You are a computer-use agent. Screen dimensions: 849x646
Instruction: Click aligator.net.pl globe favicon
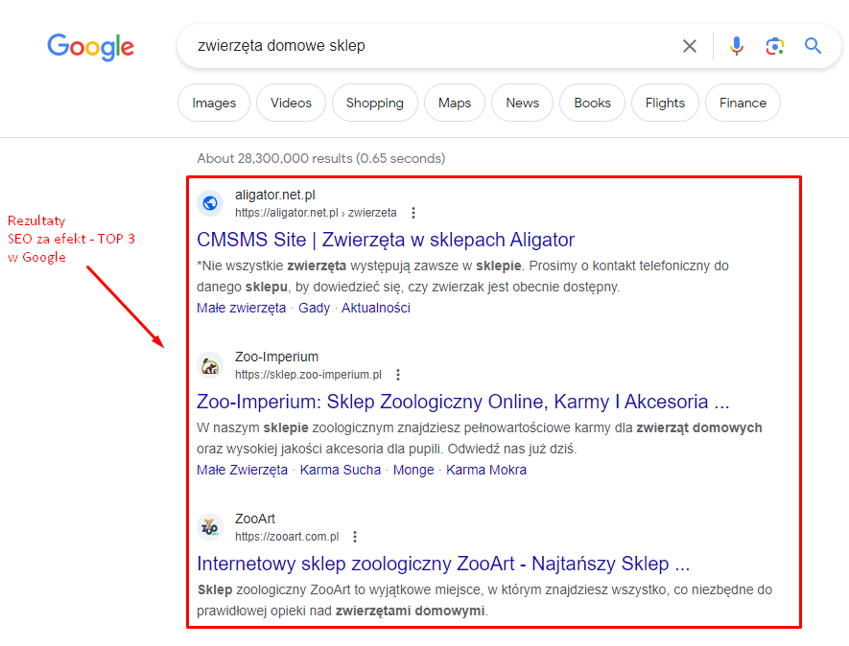tap(210, 203)
